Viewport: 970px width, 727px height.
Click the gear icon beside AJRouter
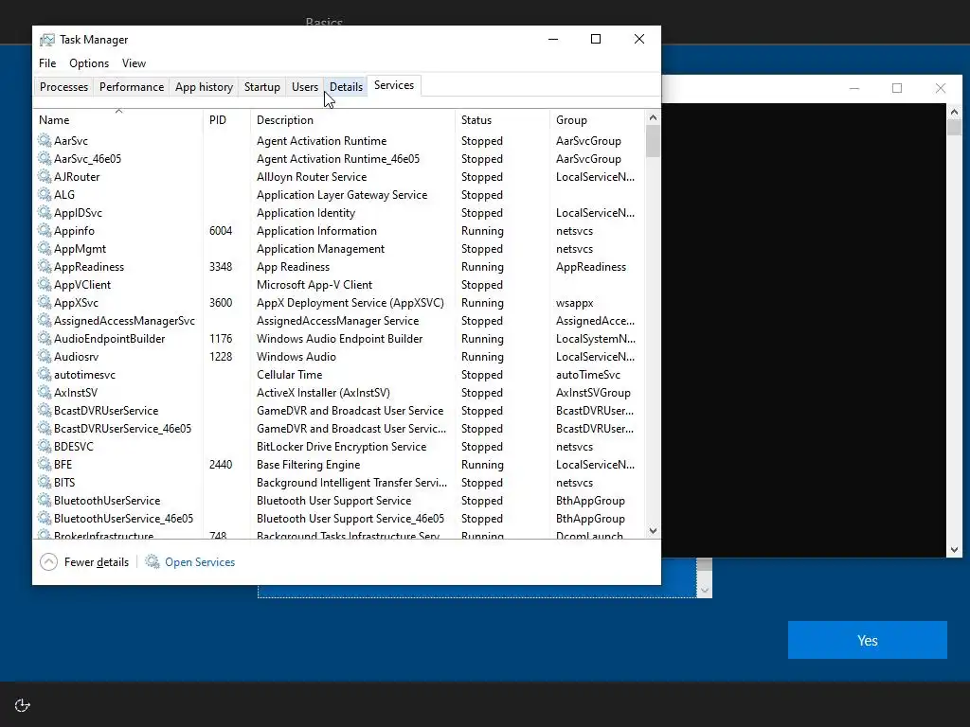point(45,176)
